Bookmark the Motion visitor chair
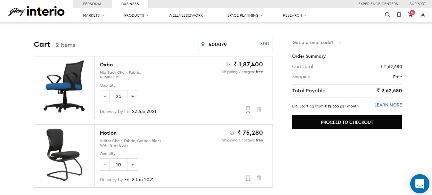 point(248,178)
